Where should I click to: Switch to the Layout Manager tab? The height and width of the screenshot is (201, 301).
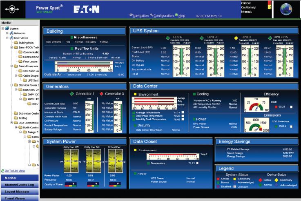tap(20, 192)
